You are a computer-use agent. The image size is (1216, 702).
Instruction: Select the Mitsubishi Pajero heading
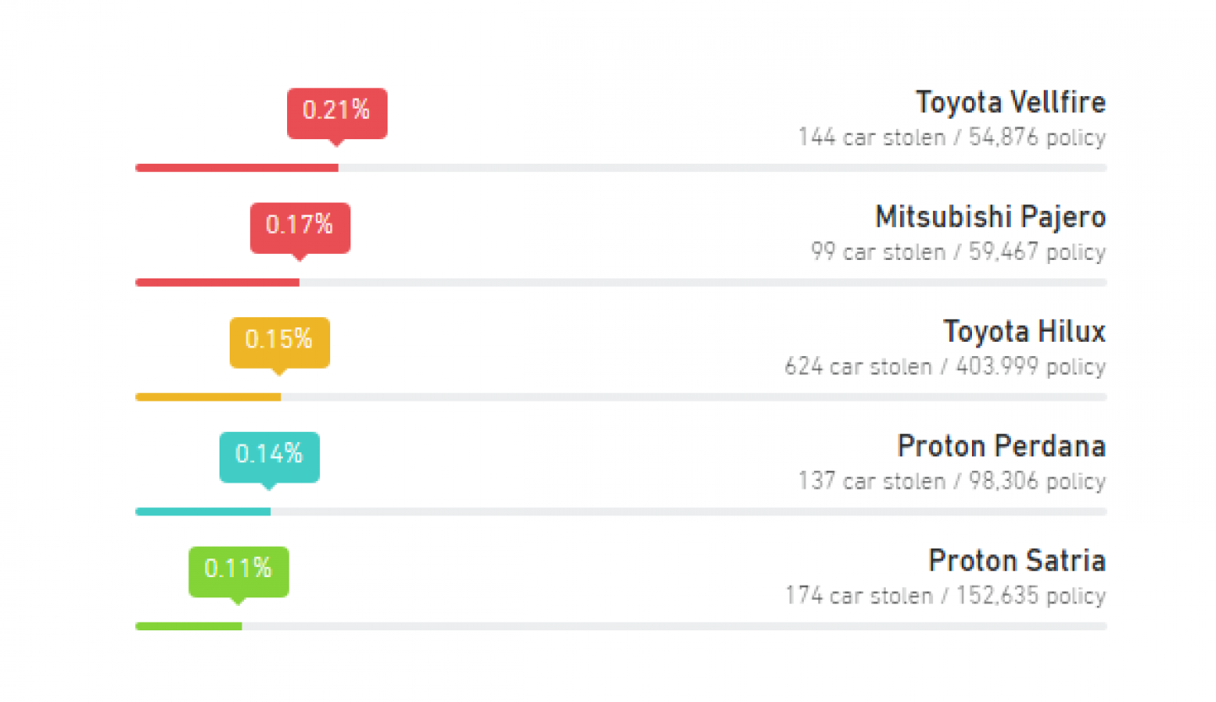click(x=991, y=217)
